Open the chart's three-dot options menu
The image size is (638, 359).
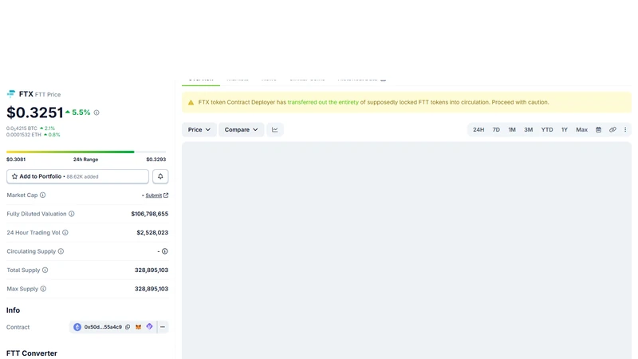(x=625, y=130)
